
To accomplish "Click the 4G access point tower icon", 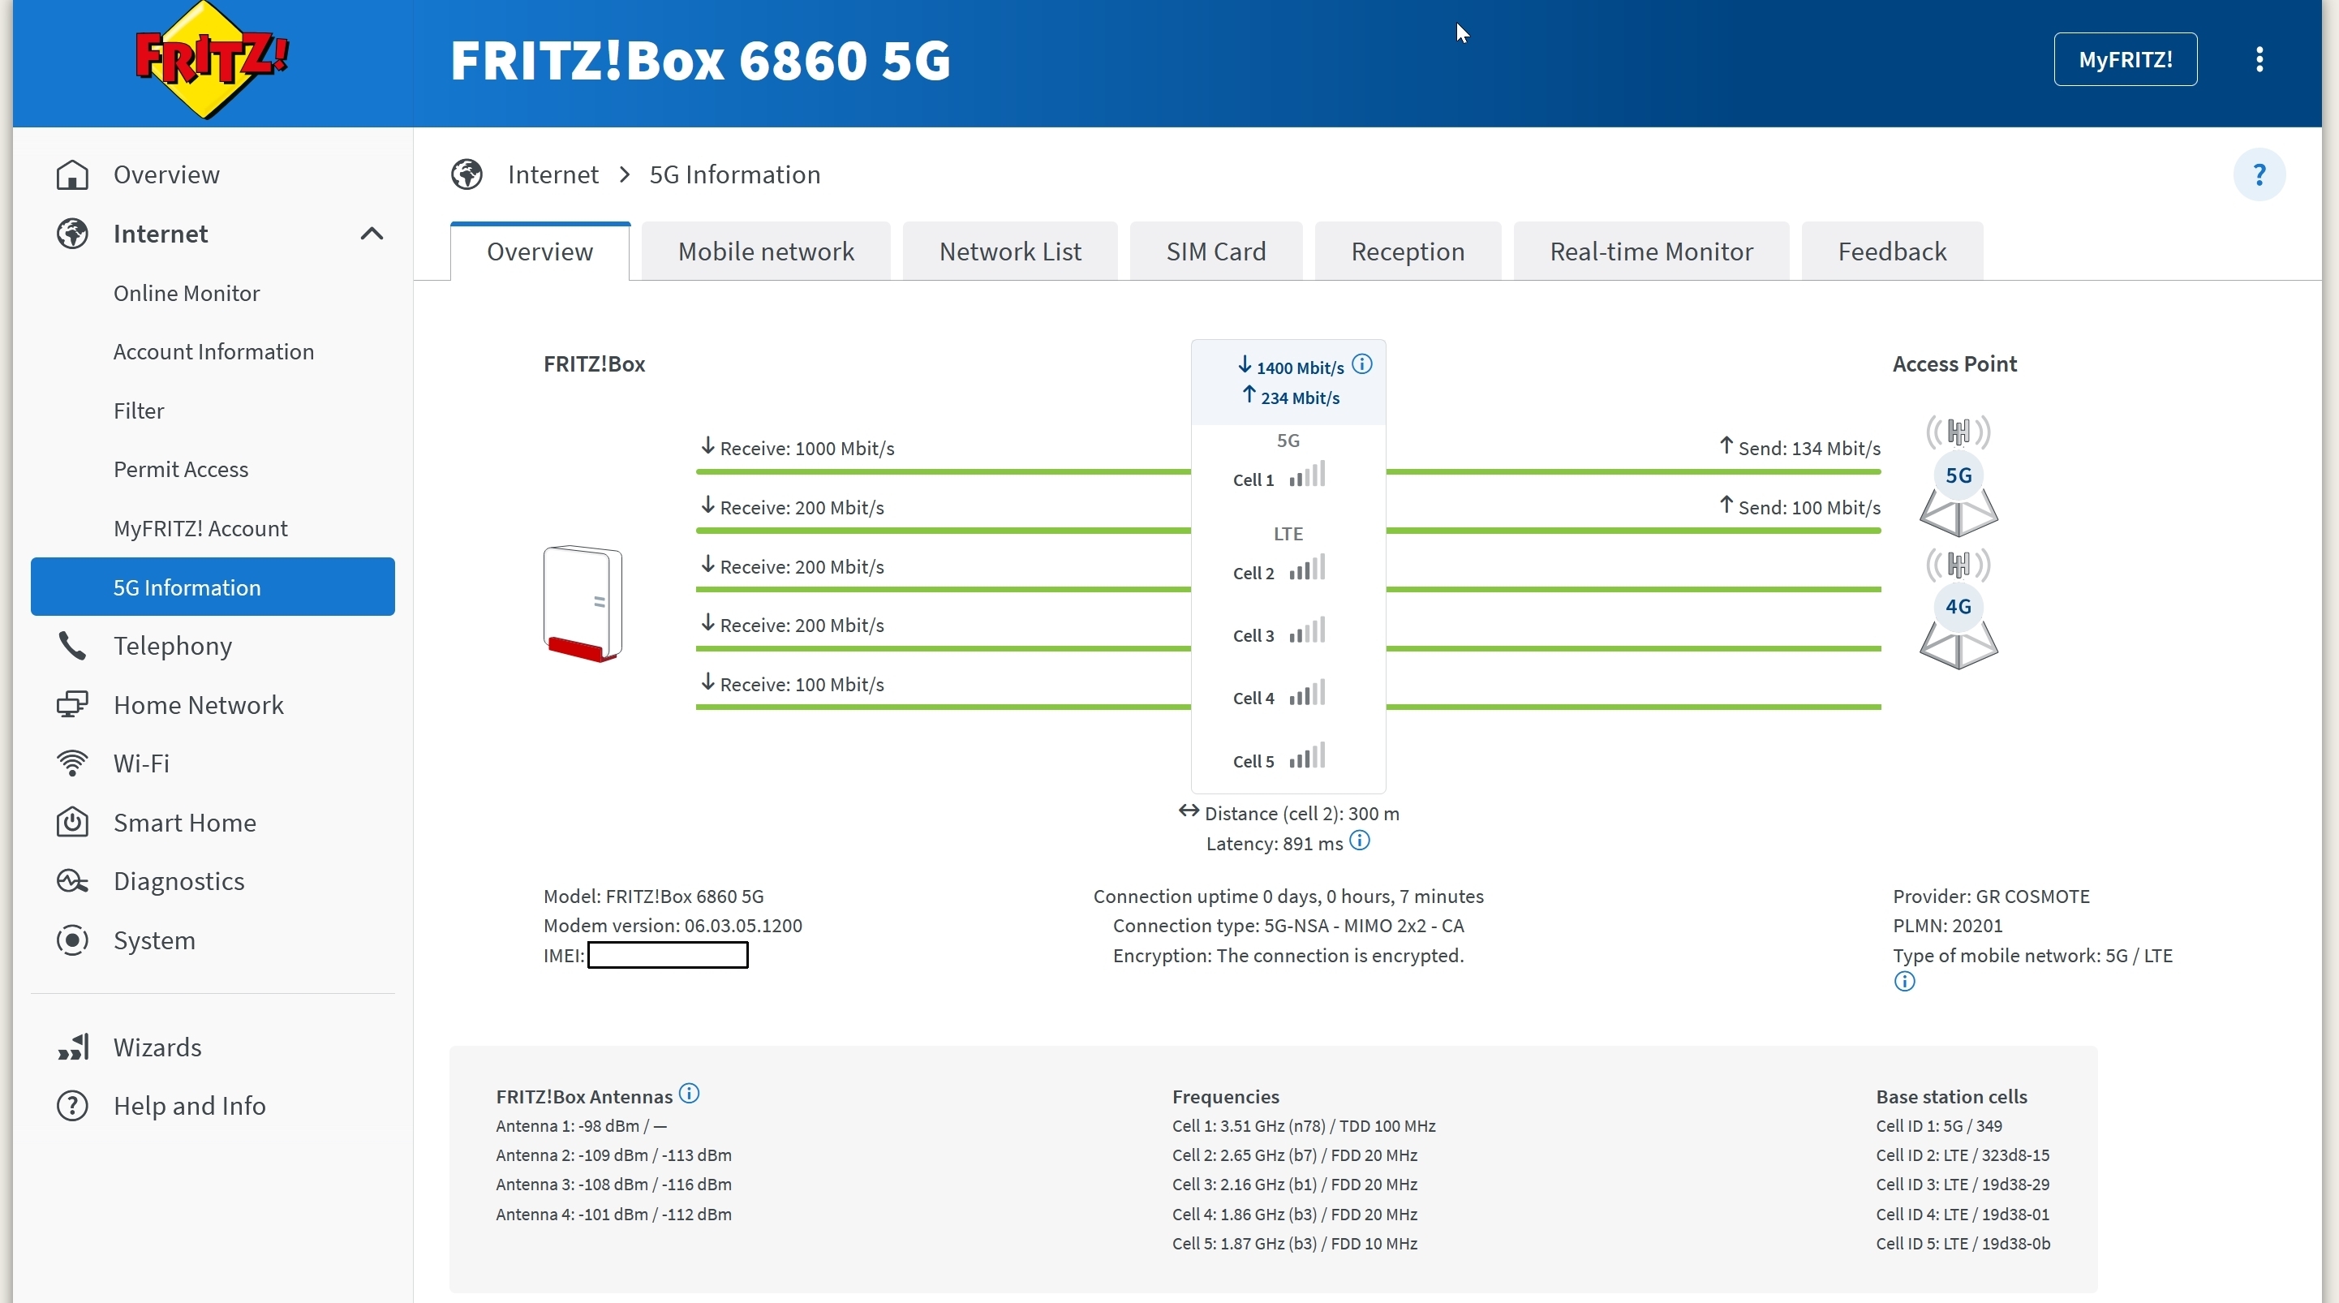I will (1958, 608).
